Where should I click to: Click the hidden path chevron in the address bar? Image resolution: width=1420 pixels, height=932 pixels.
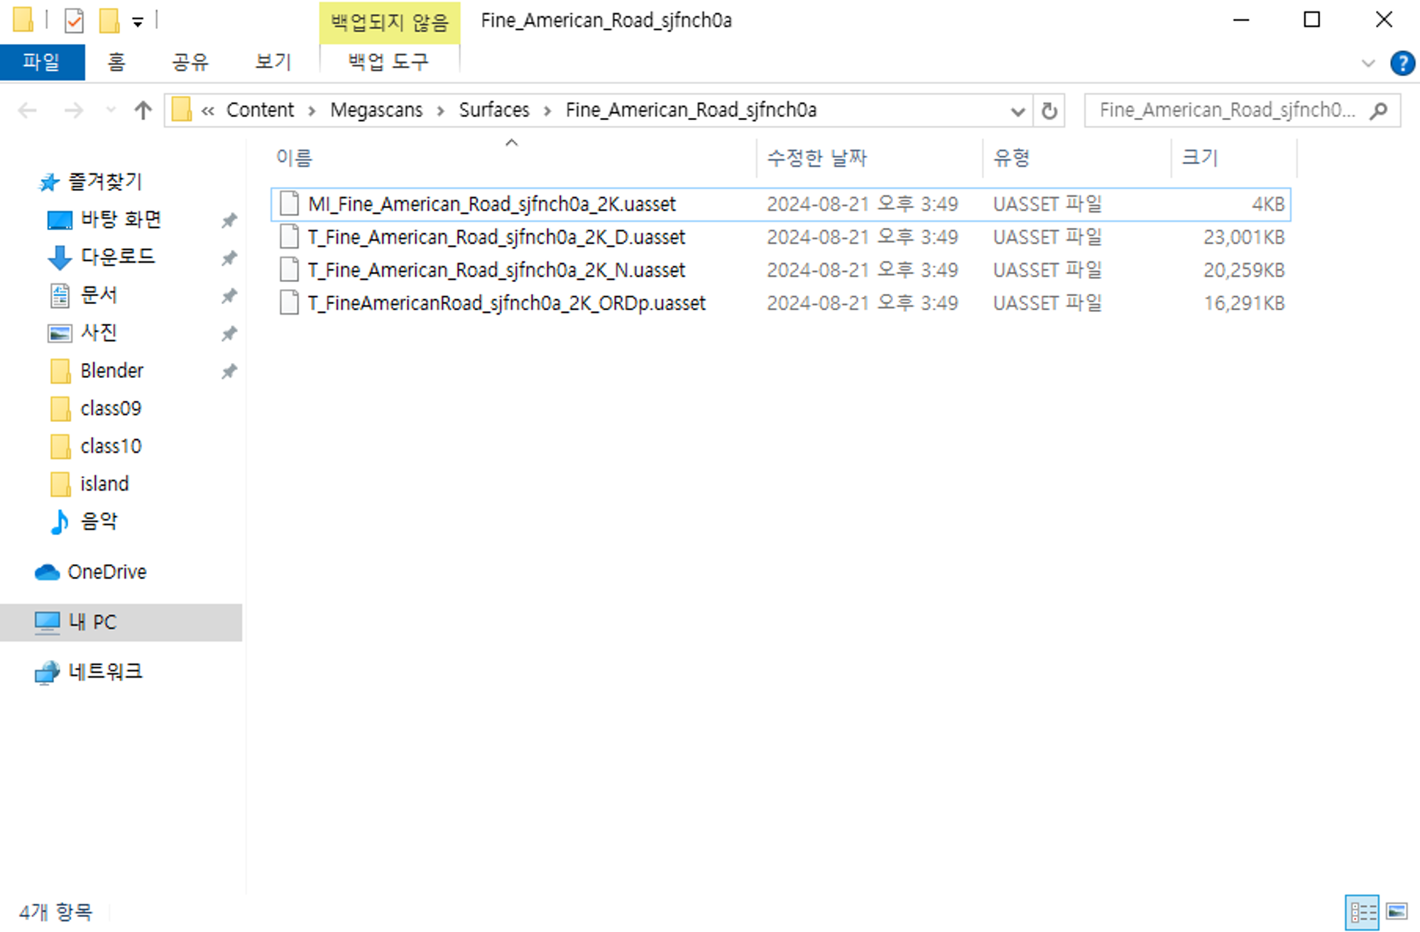[207, 111]
